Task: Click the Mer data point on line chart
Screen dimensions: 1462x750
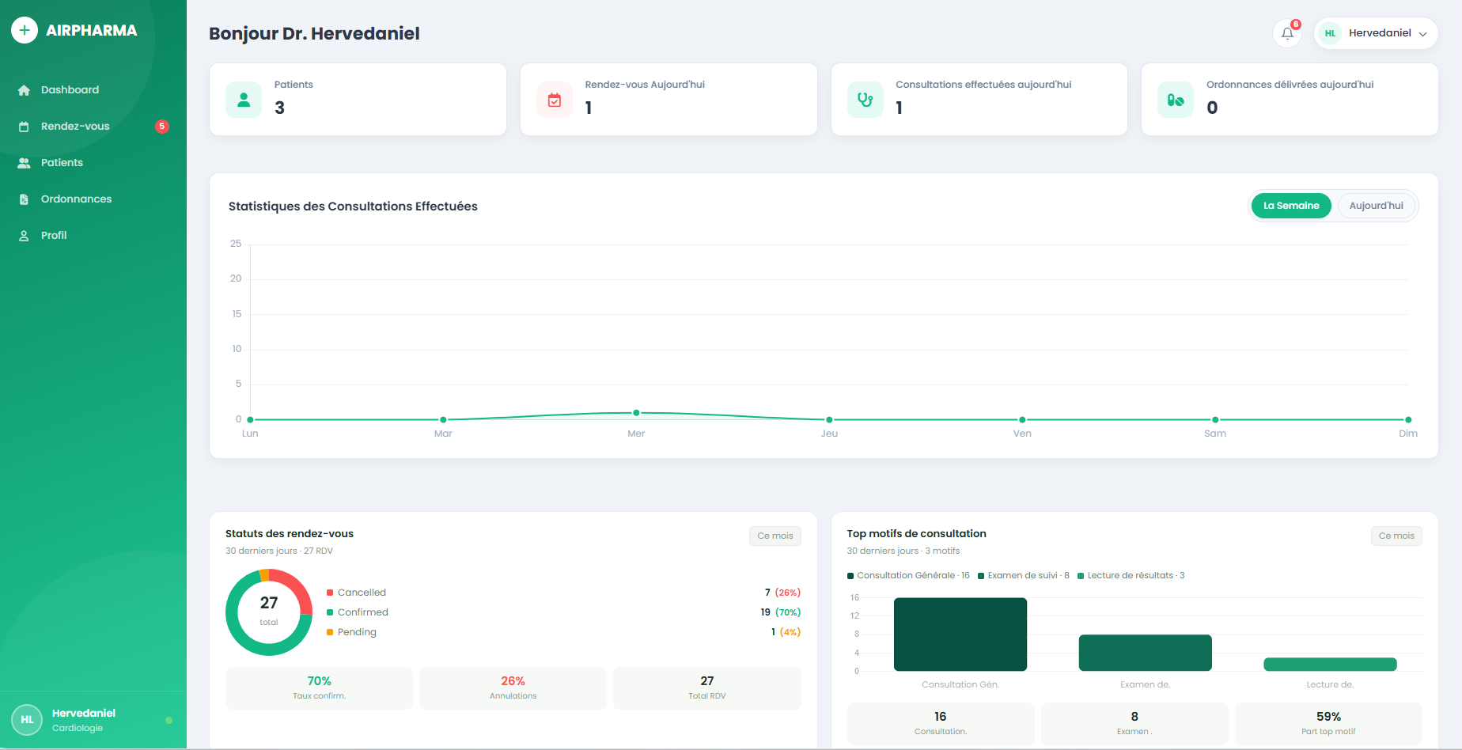Action: [x=636, y=413]
